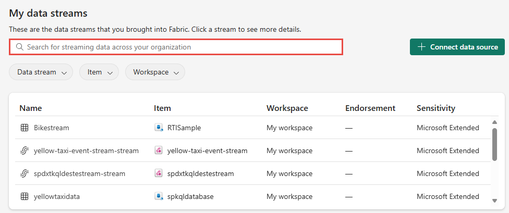Sort by the Name column header
The height and width of the screenshot is (213, 509).
point(31,108)
